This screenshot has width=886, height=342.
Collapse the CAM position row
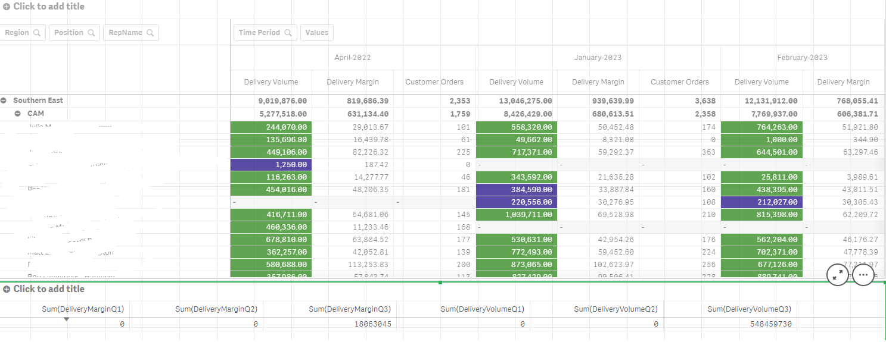[18, 113]
